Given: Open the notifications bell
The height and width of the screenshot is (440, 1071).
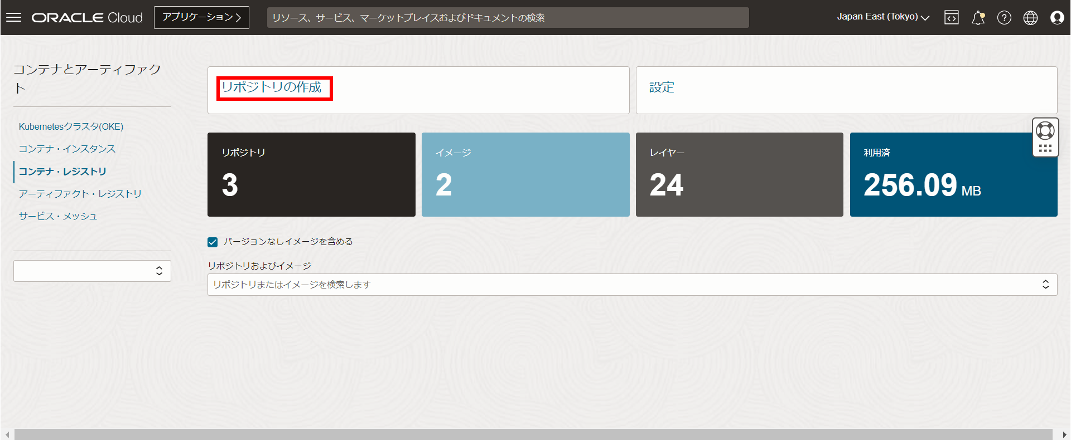Looking at the screenshot, I should [x=978, y=18].
